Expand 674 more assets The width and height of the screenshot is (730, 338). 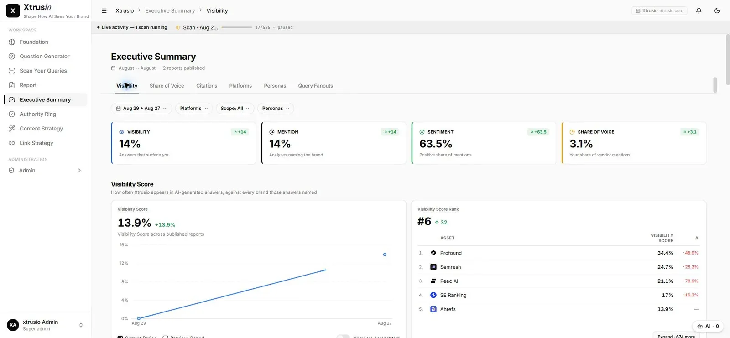676,336
